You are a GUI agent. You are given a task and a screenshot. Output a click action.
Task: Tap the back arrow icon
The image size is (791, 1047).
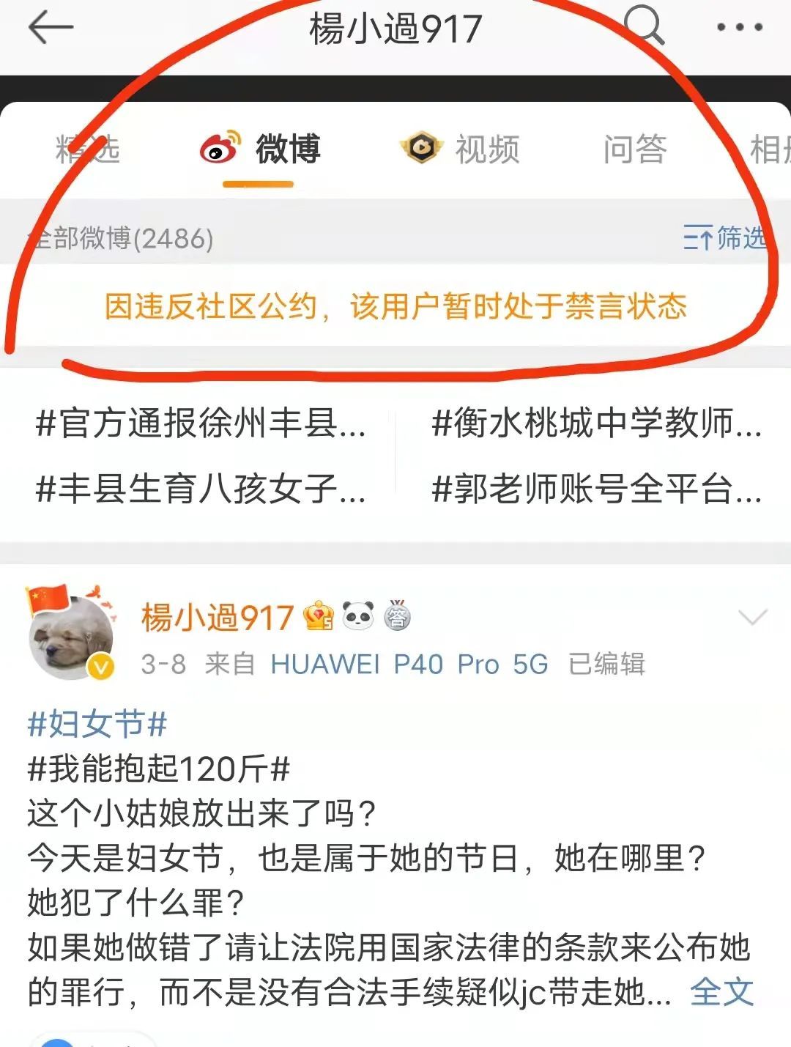point(51,28)
